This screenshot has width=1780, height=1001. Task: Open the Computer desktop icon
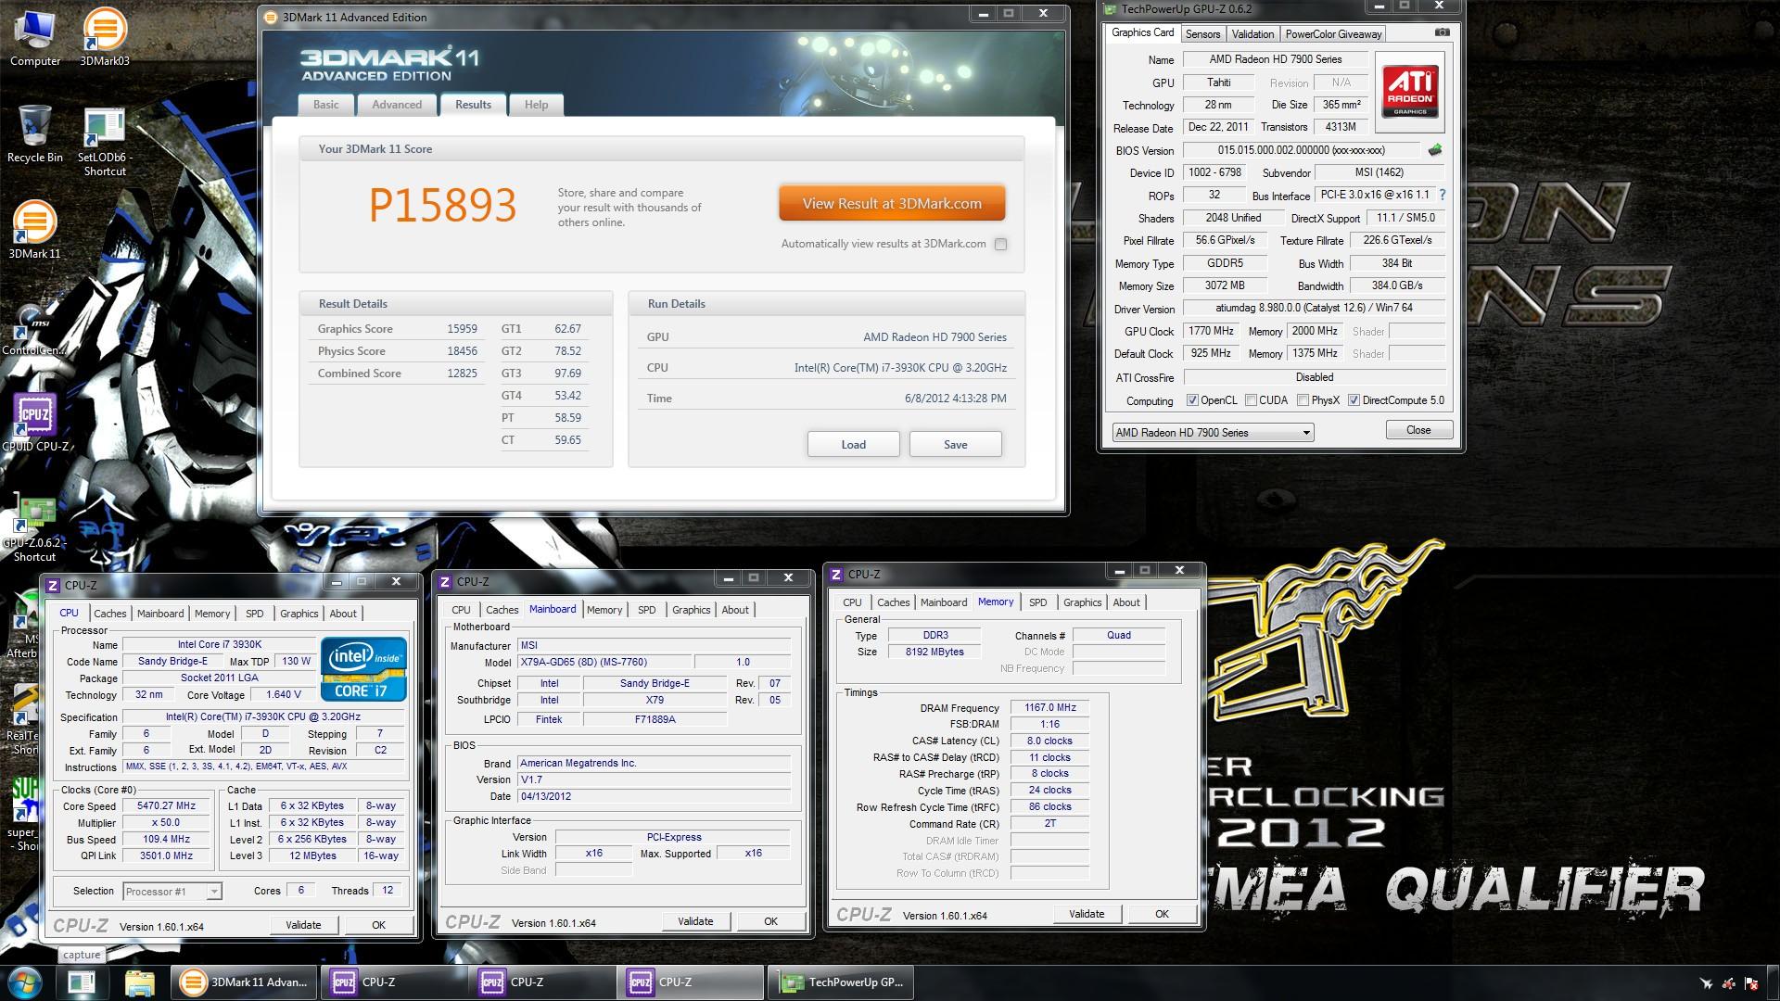point(35,37)
